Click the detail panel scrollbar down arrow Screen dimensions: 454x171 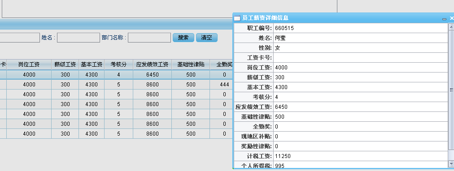click(x=451, y=164)
